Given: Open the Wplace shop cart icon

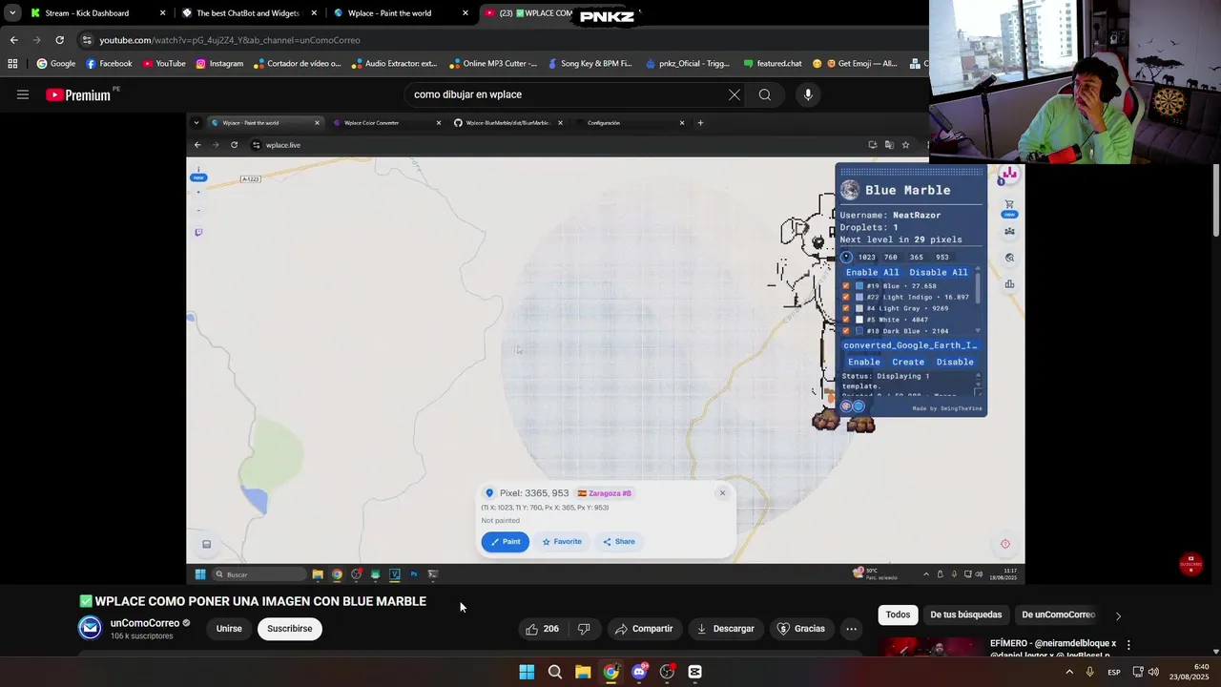Looking at the screenshot, I should click(1009, 204).
